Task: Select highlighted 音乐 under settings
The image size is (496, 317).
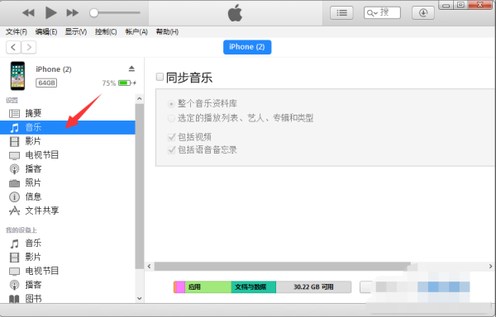Action: pyautogui.click(x=68, y=128)
